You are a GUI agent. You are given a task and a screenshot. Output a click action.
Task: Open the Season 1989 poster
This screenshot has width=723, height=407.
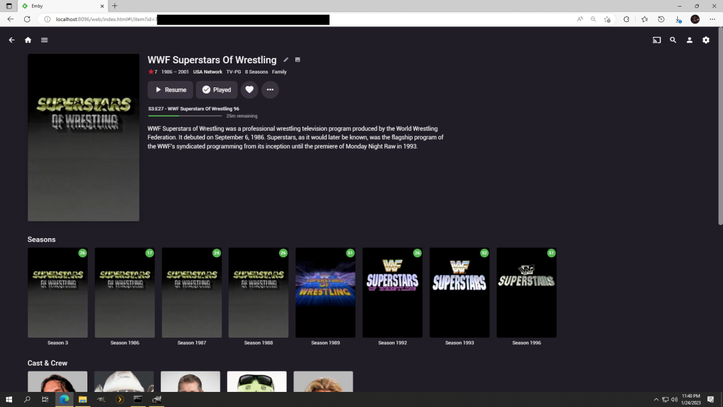[x=325, y=292]
